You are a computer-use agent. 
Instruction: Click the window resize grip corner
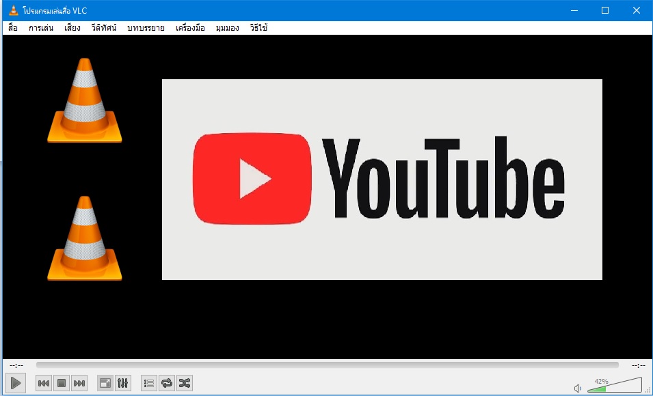click(648, 391)
